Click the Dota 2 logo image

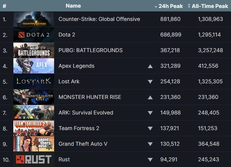34,35
